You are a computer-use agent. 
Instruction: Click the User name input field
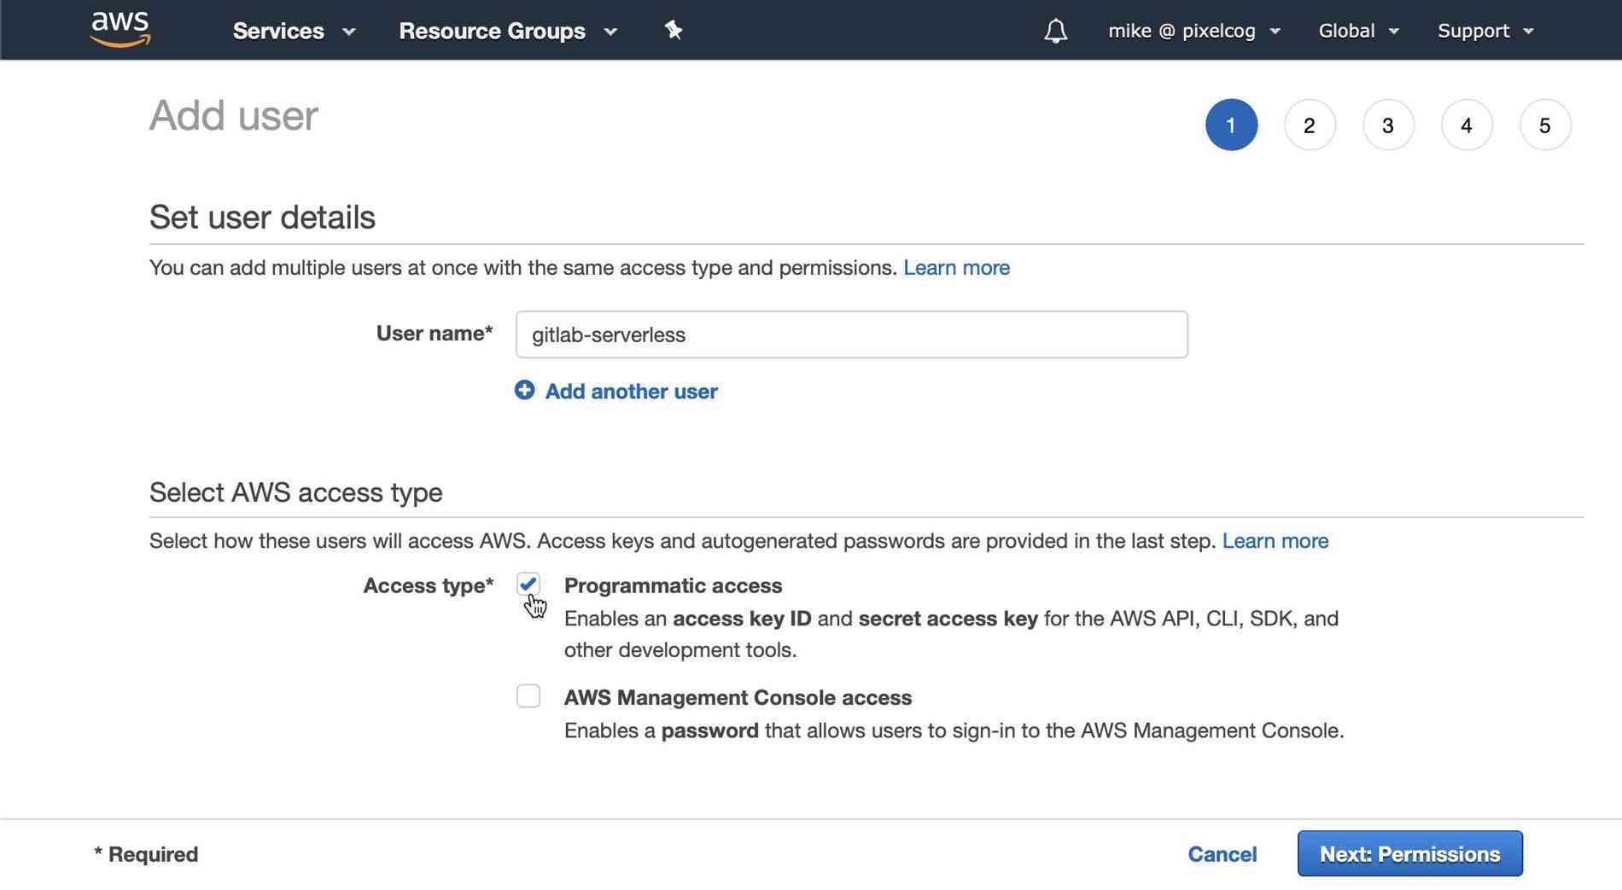coord(851,334)
